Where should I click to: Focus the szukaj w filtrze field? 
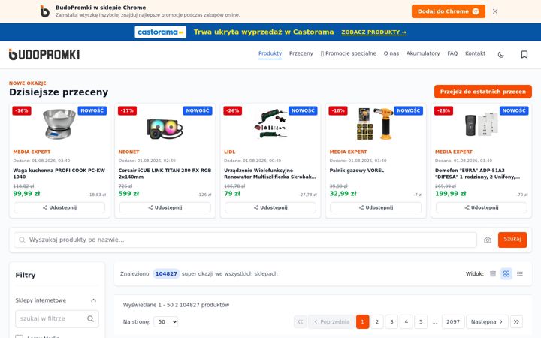[x=57, y=318]
